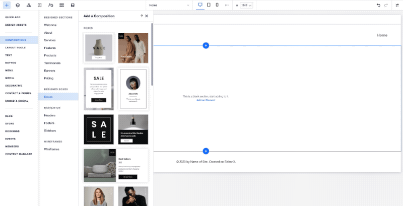Open the Home page dropdown
The height and width of the screenshot is (206, 403).
(x=169, y=5)
